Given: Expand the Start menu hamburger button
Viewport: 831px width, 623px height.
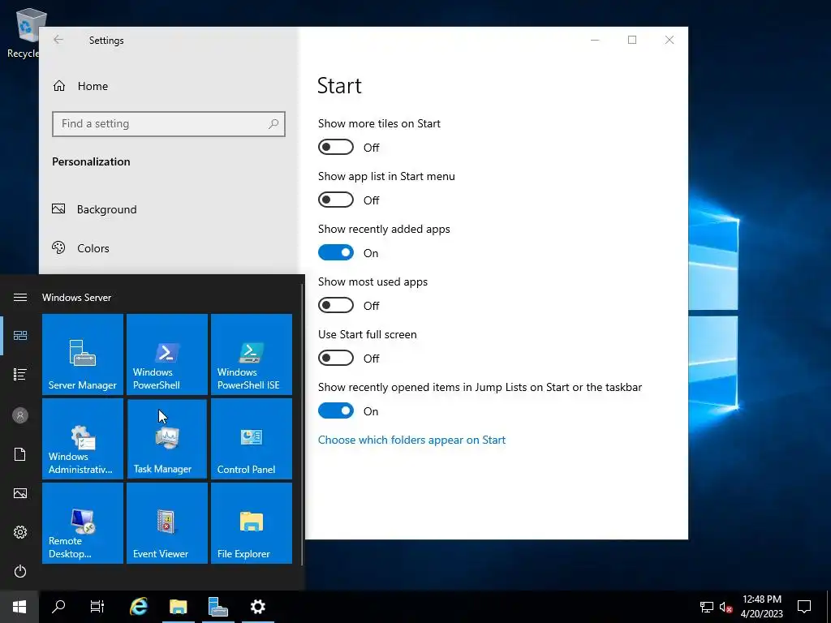Looking at the screenshot, I should (20, 297).
